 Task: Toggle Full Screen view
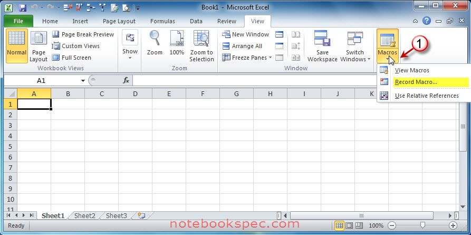71,58
